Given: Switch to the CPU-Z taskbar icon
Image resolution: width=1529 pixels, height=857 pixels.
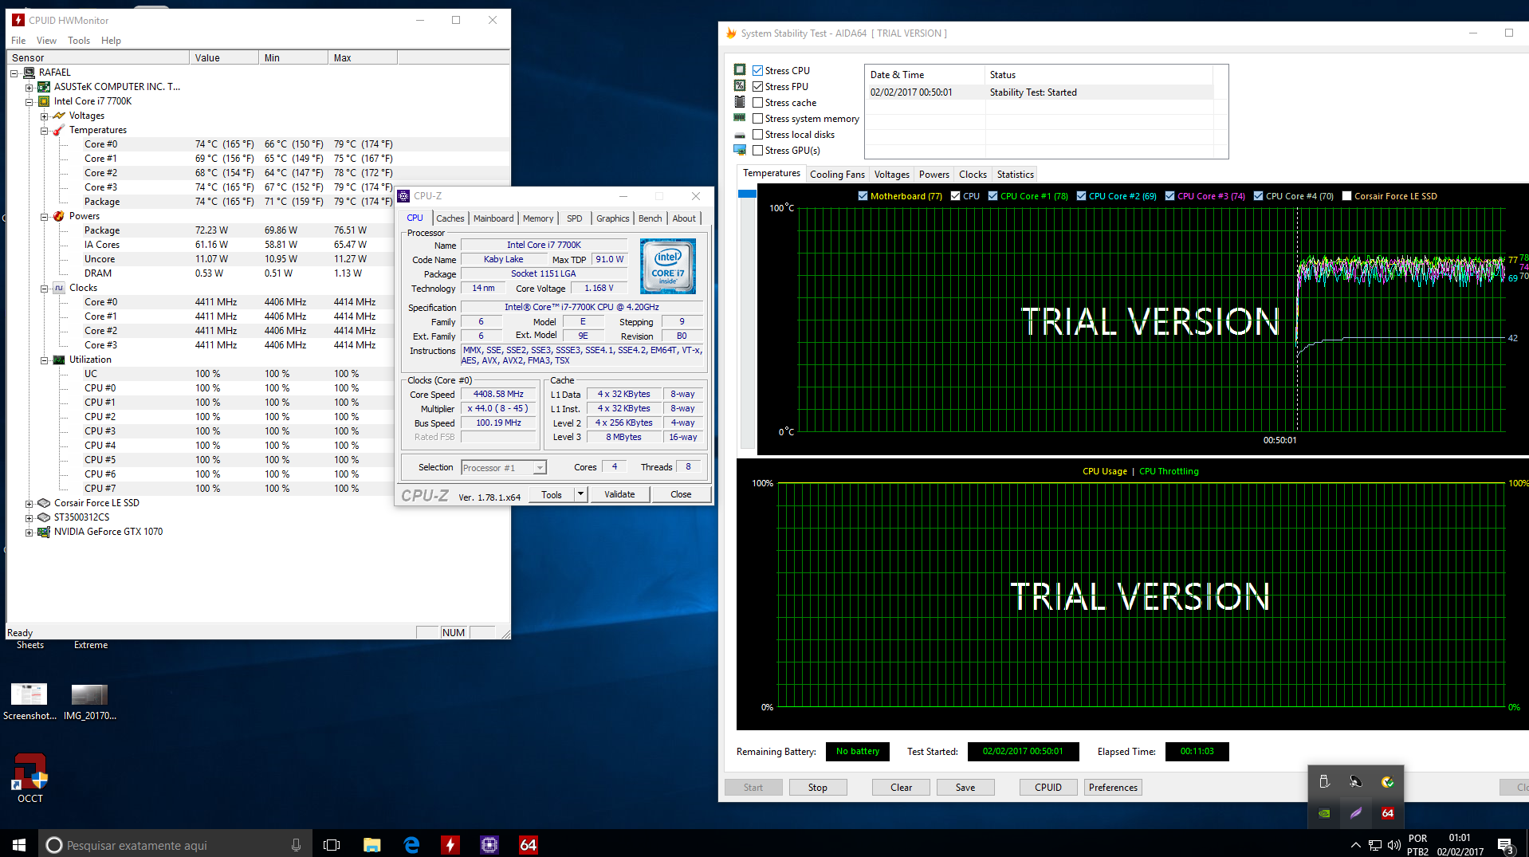Looking at the screenshot, I should pyautogui.click(x=489, y=845).
